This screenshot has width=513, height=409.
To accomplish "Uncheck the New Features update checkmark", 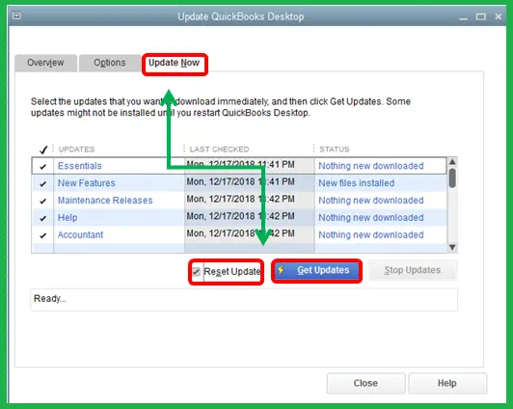I will (x=42, y=184).
